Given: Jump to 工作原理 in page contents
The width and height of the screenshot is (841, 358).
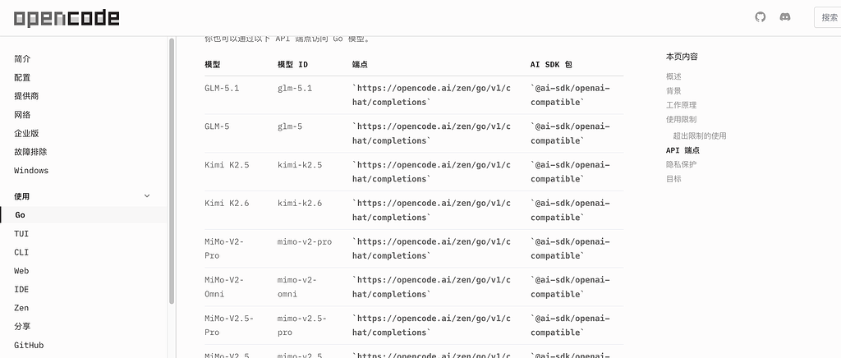Looking at the screenshot, I should pos(681,105).
